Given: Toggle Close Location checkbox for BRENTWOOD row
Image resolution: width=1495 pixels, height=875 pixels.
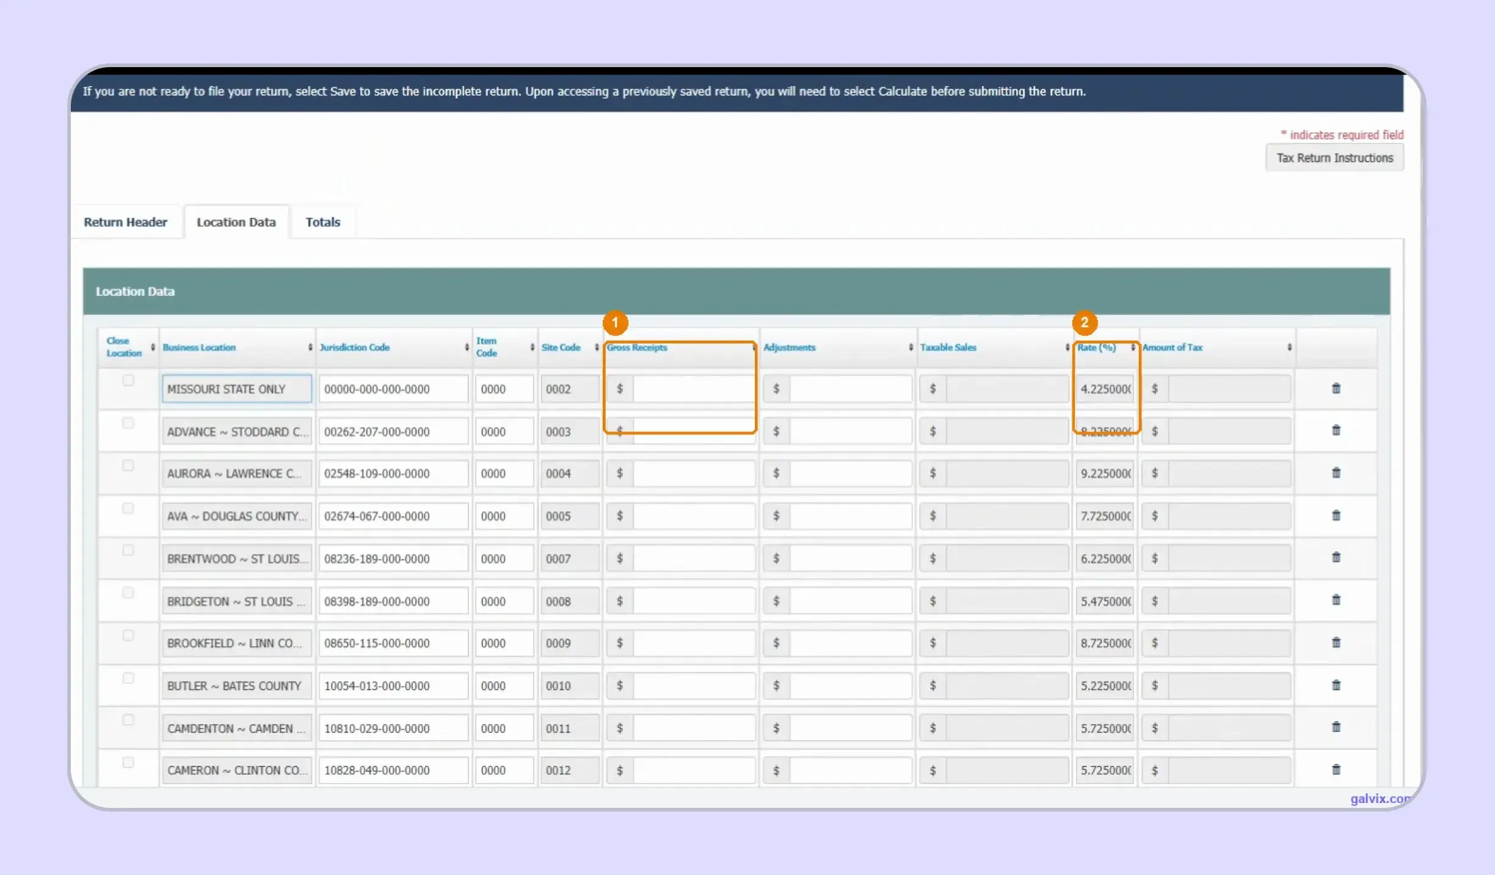Looking at the screenshot, I should coord(128,550).
